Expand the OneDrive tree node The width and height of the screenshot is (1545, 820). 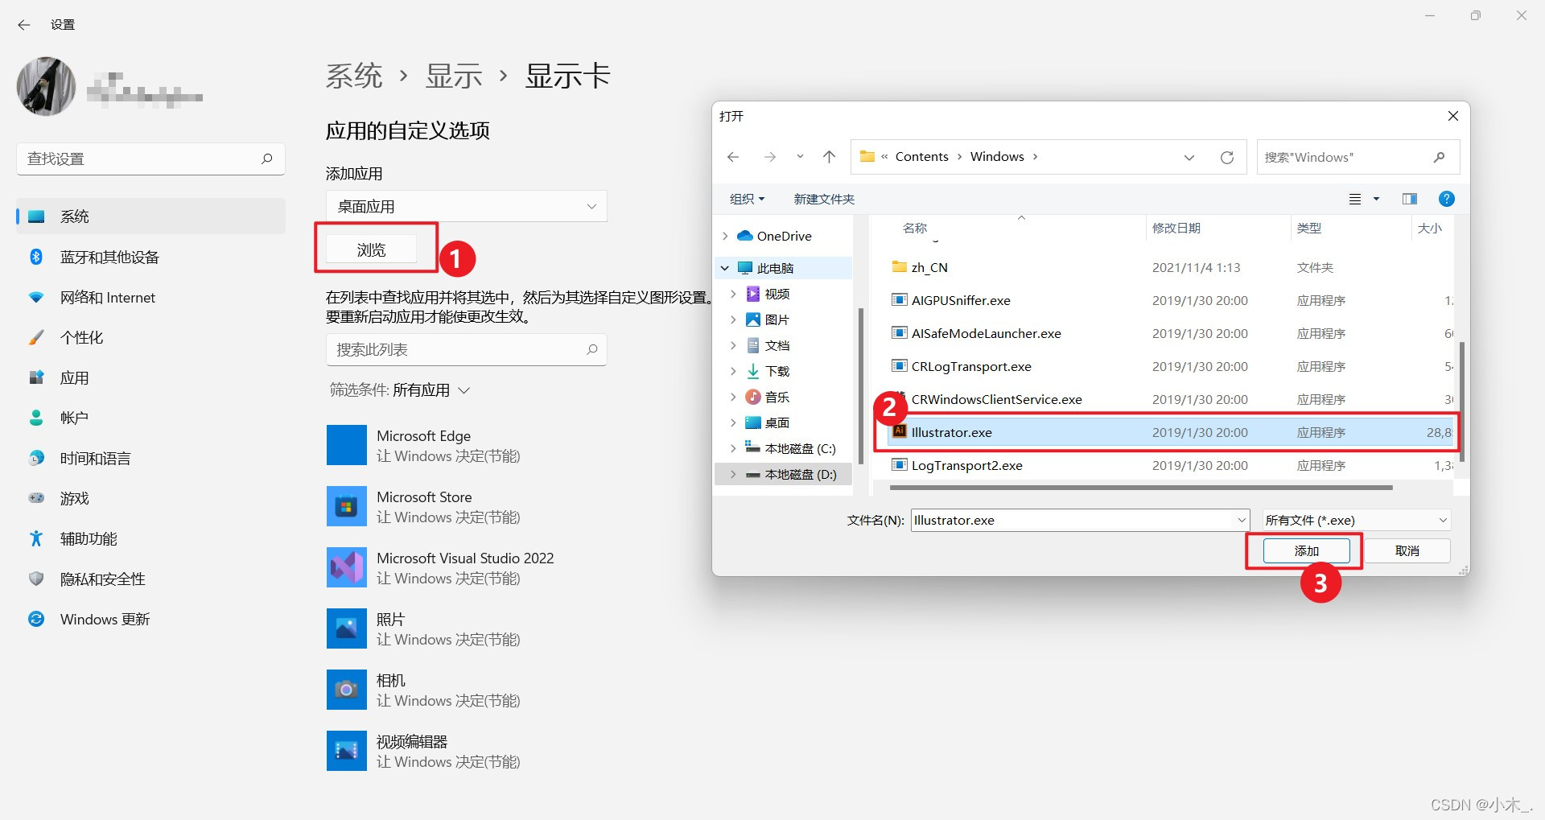coord(725,236)
